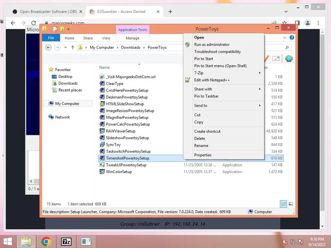This screenshot has height=248, width=331.
Task: Click the email card icon in Explorer toolbar
Action: [276, 58]
